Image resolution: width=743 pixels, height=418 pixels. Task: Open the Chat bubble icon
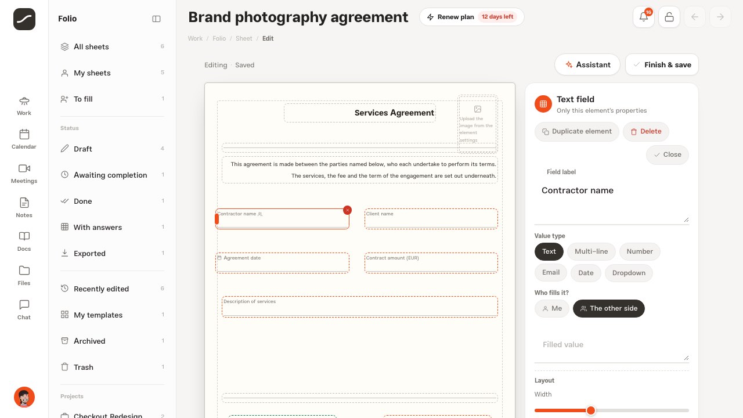(x=24, y=310)
